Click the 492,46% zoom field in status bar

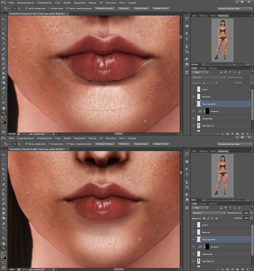tap(12, 134)
